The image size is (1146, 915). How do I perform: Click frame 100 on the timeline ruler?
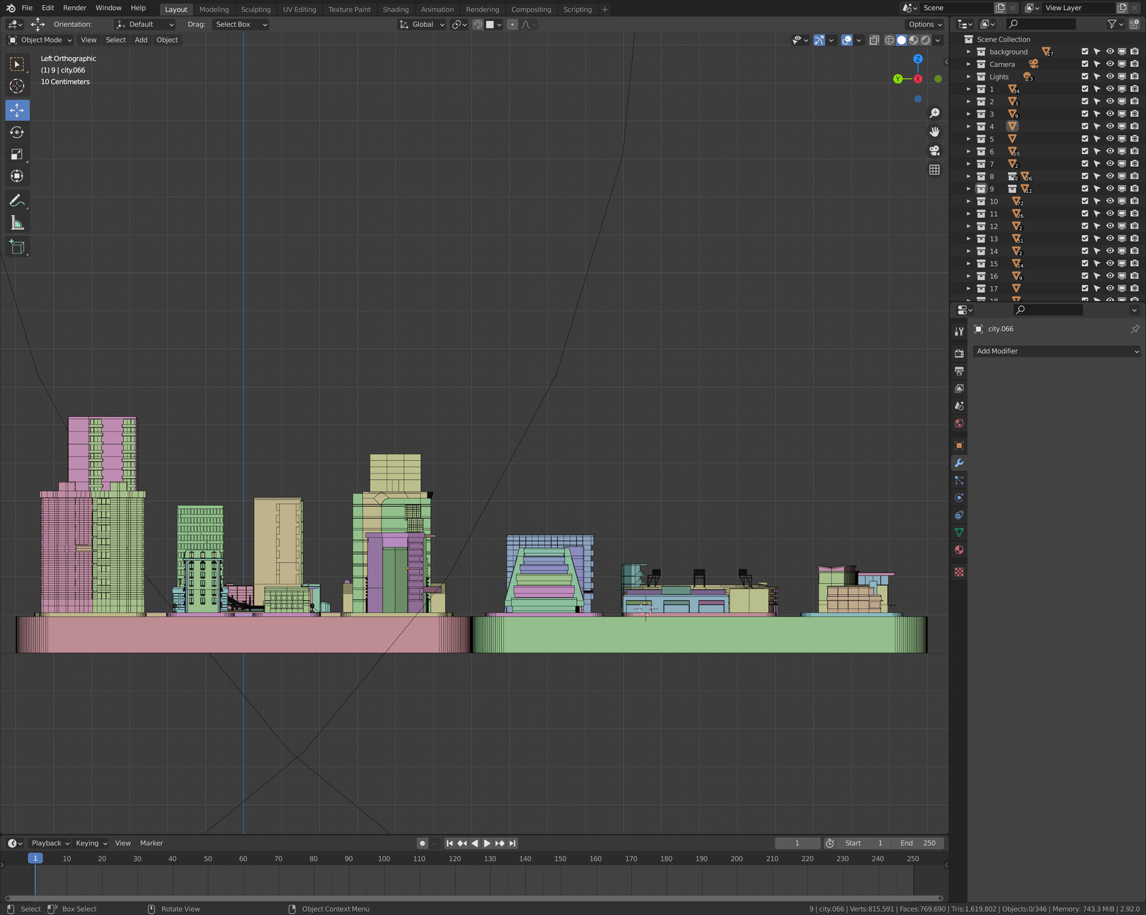[x=384, y=858]
